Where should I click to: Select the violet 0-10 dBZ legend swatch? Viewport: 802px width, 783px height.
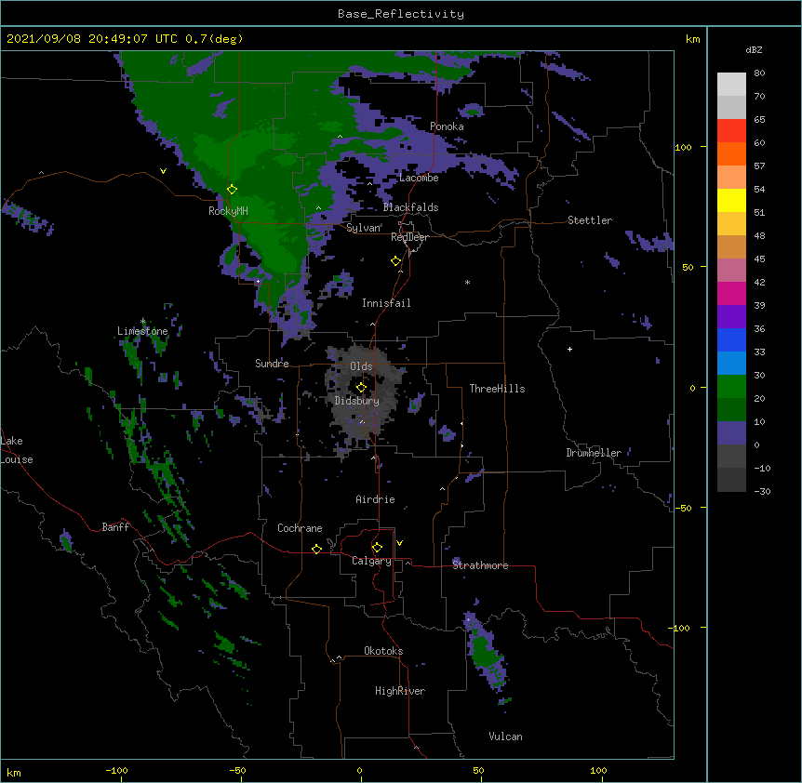click(731, 433)
